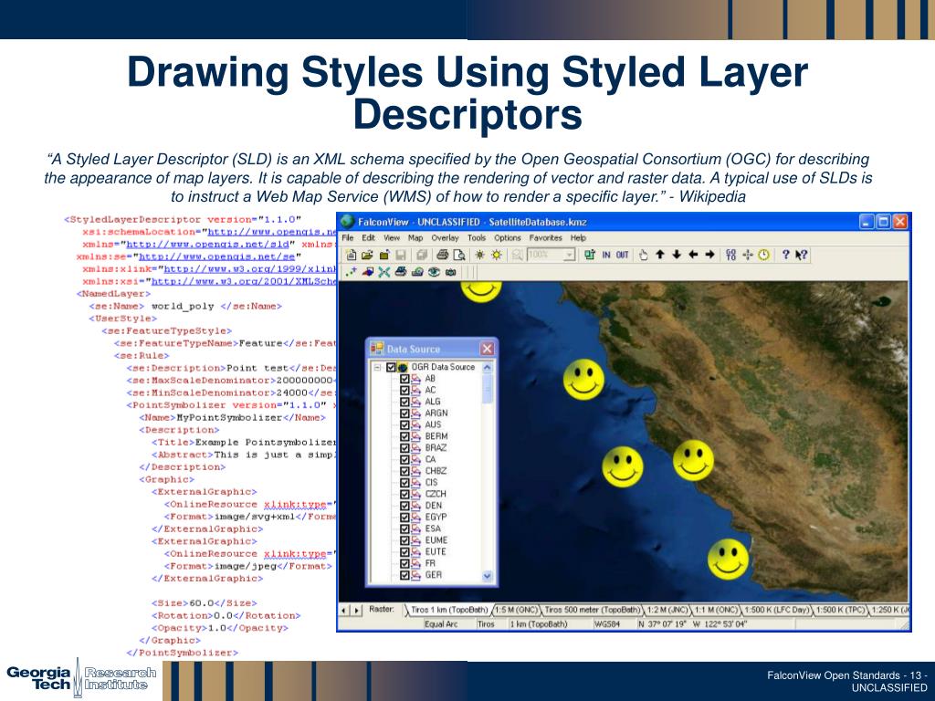Click the Print toolbar icon
This screenshot has height=701, width=935.
pos(443,256)
